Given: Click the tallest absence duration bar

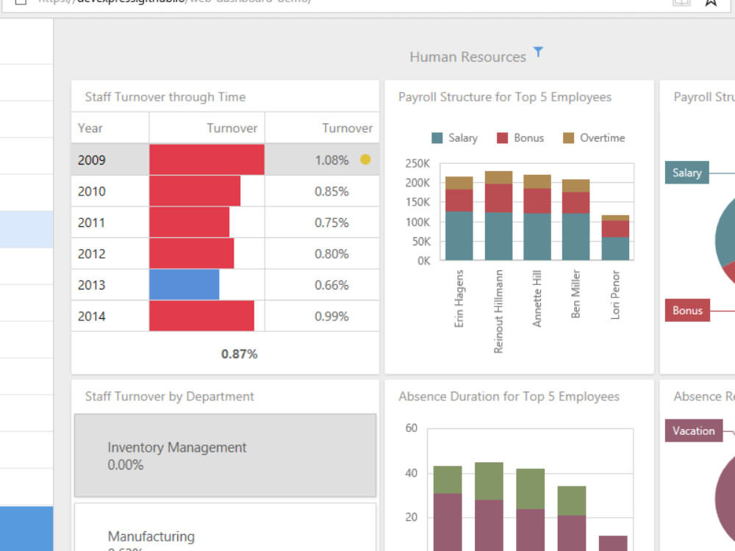Looking at the screenshot, I should 489,506.
